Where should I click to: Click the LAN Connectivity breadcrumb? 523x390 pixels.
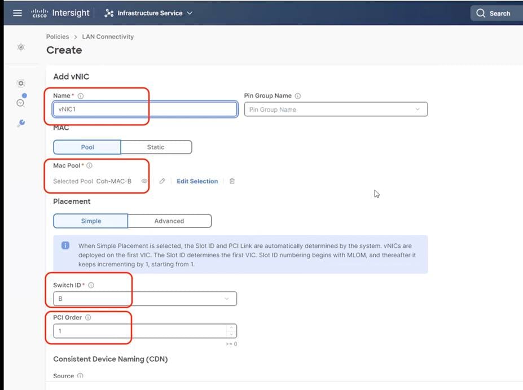[x=107, y=36]
